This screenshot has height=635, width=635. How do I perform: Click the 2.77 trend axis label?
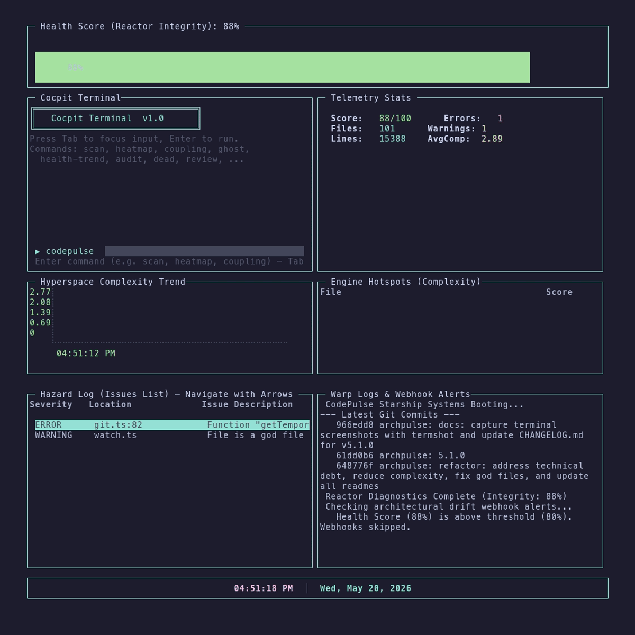[40, 292]
